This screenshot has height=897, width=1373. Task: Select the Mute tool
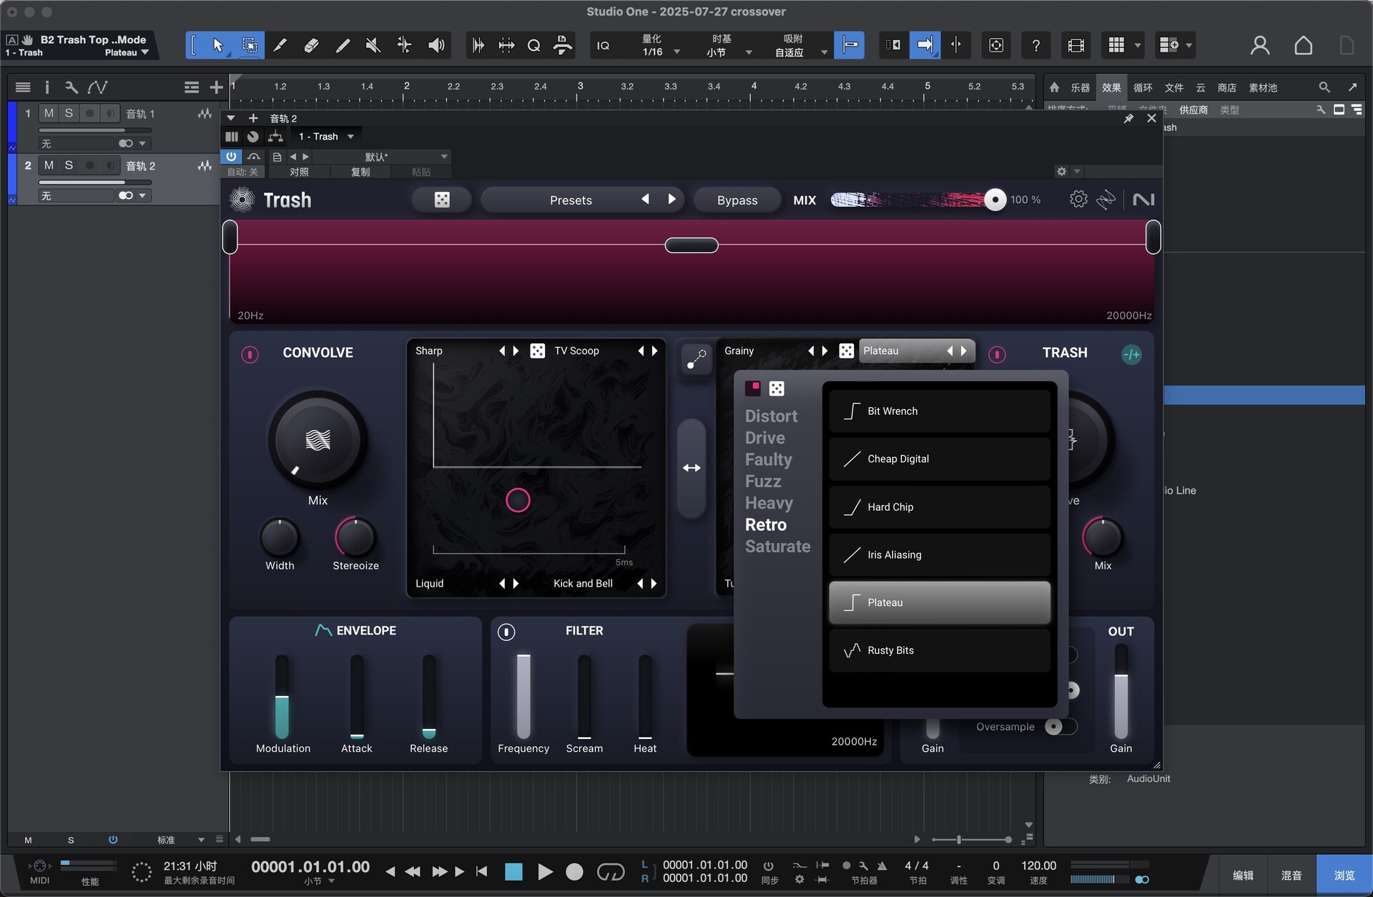(373, 45)
